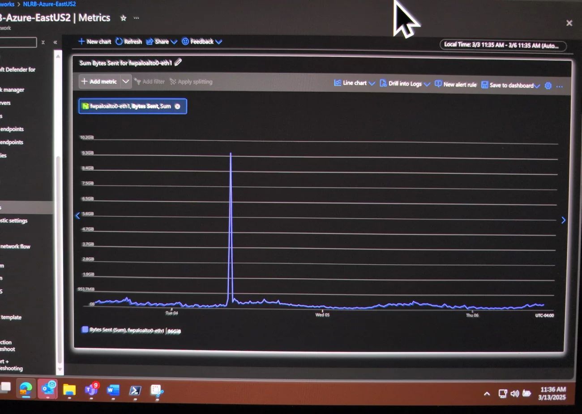582x414 pixels.
Task: Click the New chart button
Action: coord(94,42)
